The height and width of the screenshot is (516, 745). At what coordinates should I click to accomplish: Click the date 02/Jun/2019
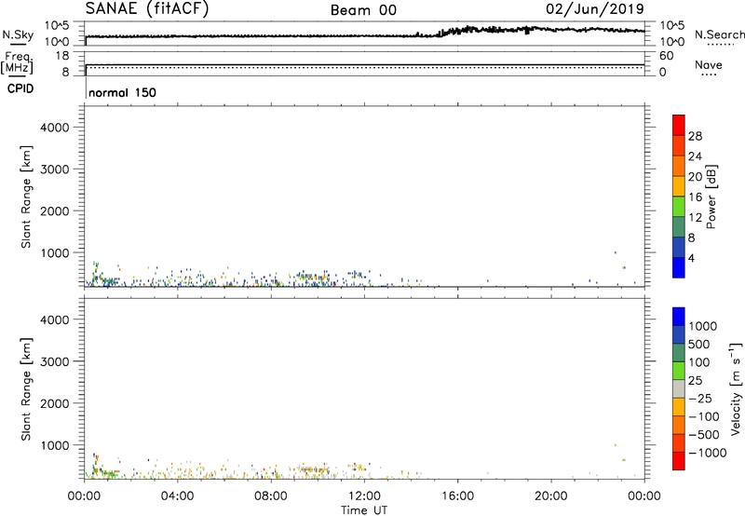595,9
